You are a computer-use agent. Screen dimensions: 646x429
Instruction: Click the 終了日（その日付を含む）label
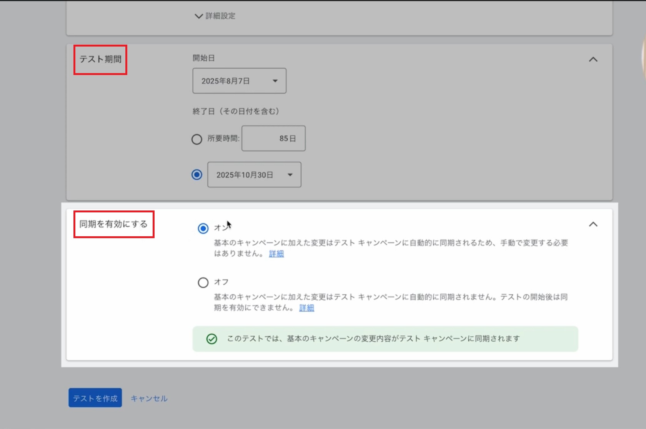[236, 111]
